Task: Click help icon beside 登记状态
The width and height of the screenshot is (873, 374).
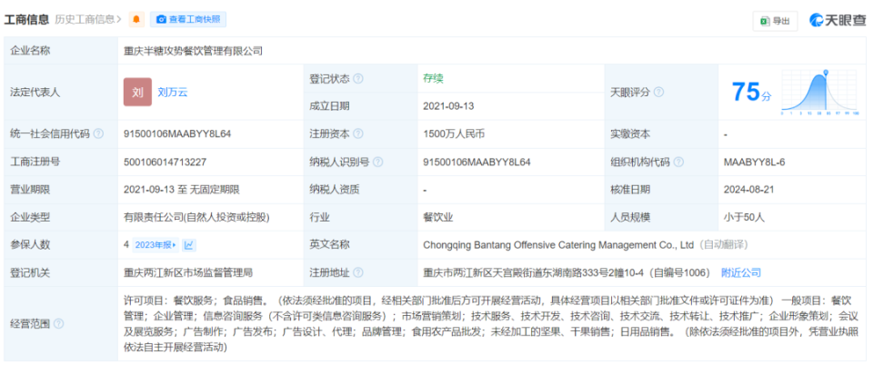Action: pyautogui.click(x=358, y=79)
